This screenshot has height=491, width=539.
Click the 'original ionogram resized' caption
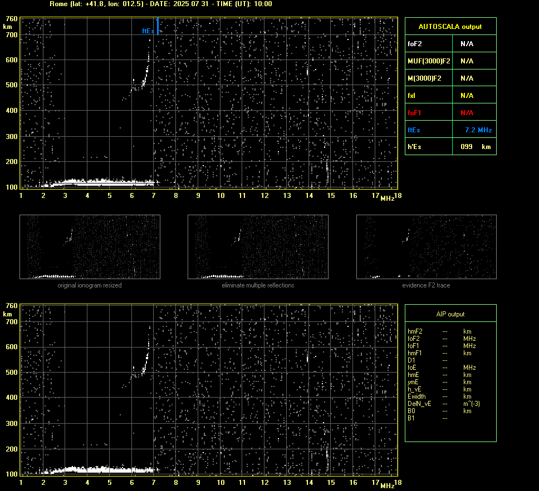[x=90, y=285]
